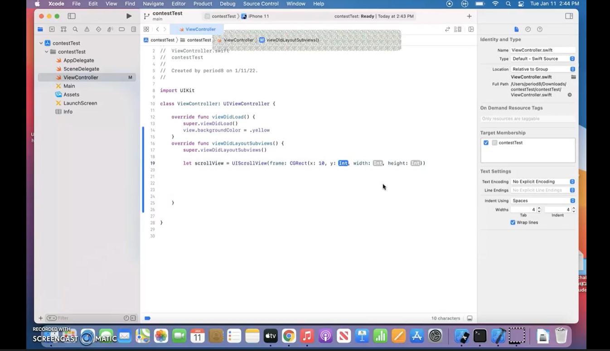Increase tab width stepper
The height and width of the screenshot is (351, 610).
tap(539, 208)
